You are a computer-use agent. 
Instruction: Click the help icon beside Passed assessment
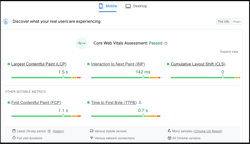click(166, 43)
